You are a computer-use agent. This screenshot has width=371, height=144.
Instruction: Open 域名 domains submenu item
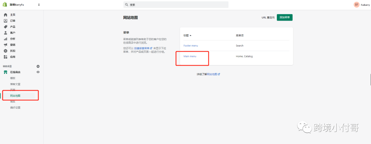coord(13,102)
